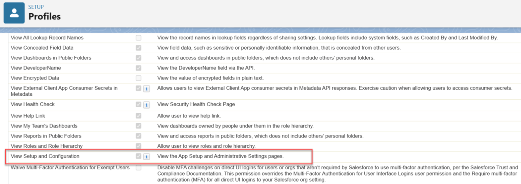Toggle View External Client App Consumer Secrets checkbox
521x184 pixels.
[138, 88]
